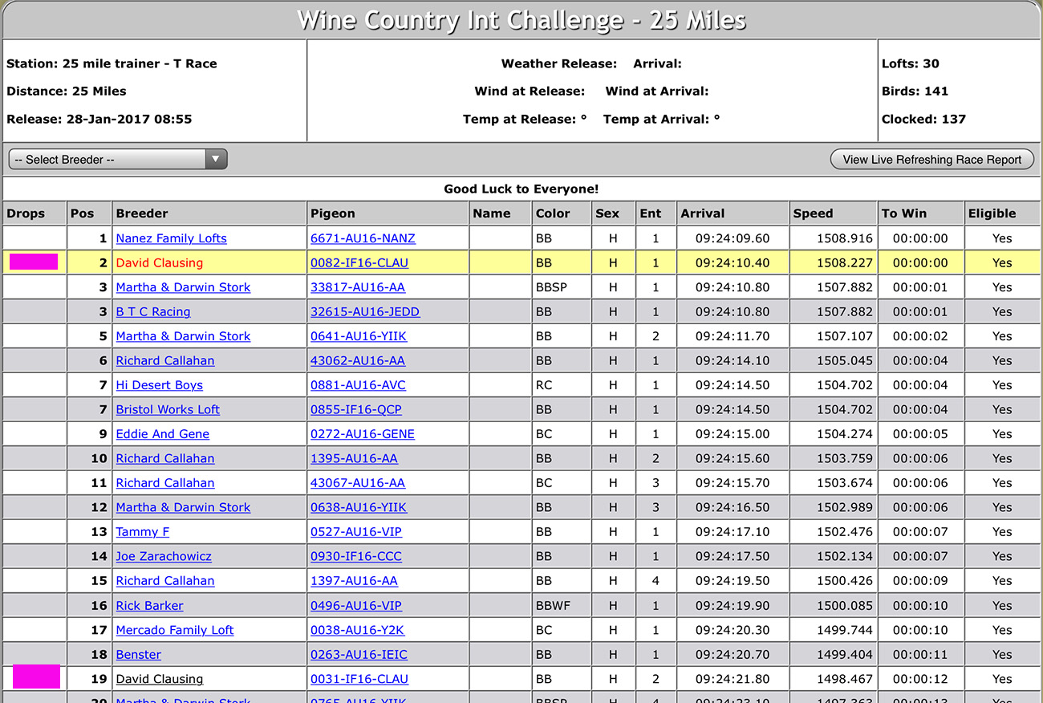Open Nanez Family Lofts breeder link
Image resolution: width=1043 pixels, height=703 pixels.
coord(171,238)
